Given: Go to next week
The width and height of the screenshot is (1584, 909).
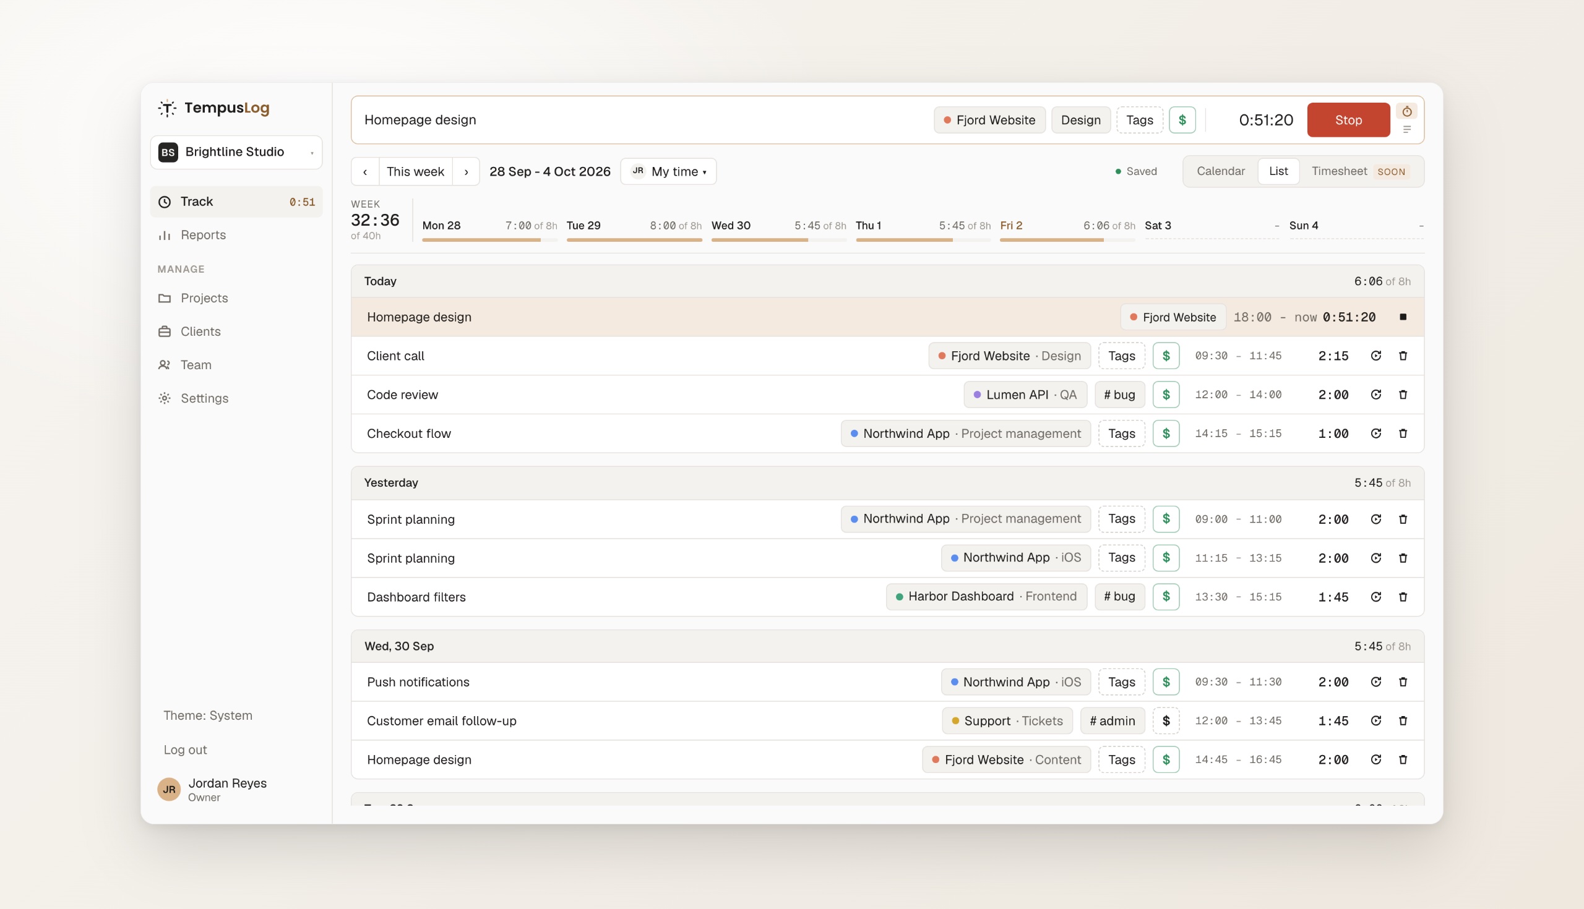Looking at the screenshot, I should (466, 172).
